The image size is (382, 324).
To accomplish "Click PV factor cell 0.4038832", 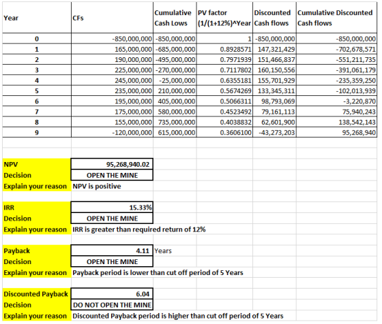I will [224, 122].
